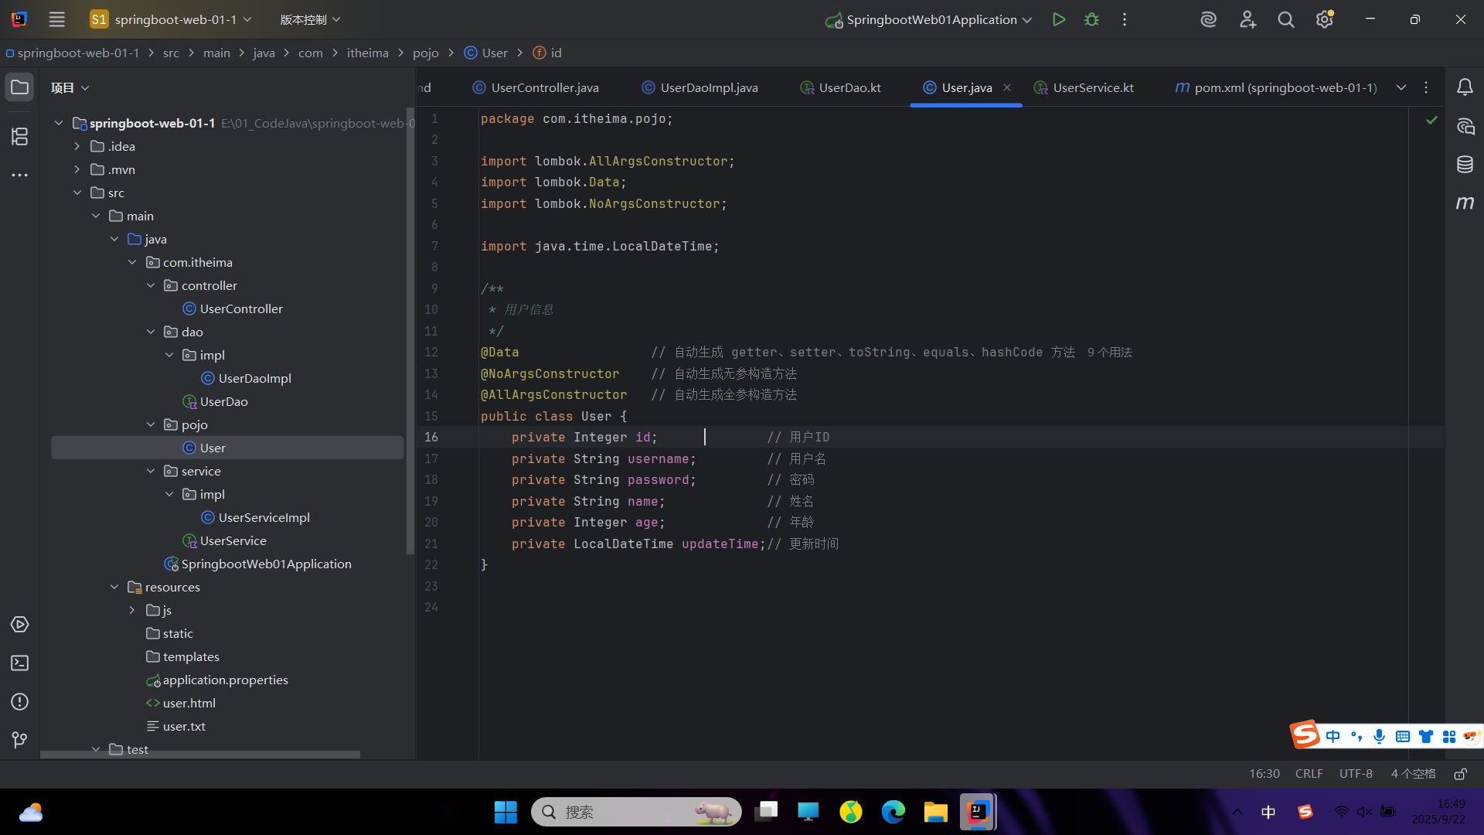Open the Structure tool window icon

click(20, 137)
